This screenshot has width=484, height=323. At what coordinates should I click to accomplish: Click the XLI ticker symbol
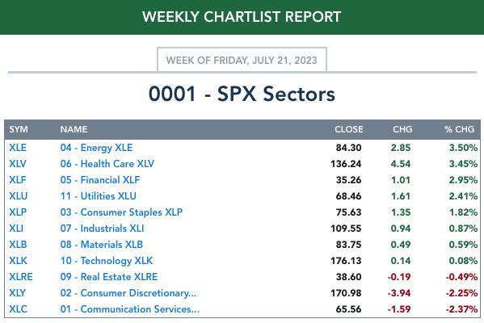coord(16,229)
